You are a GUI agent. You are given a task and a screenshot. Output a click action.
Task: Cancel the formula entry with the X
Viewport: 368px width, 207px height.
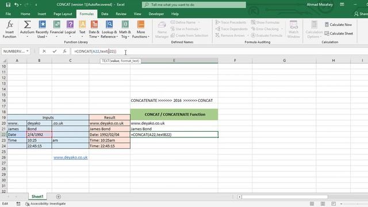tap(44, 51)
